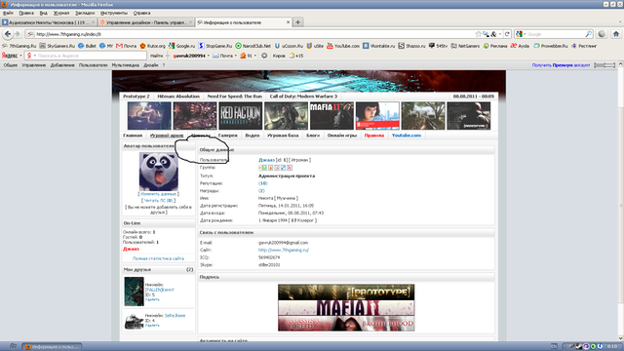Open the YouTube.com bookmark
Viewport: 624px width, 351px height.
coord(343,46)
